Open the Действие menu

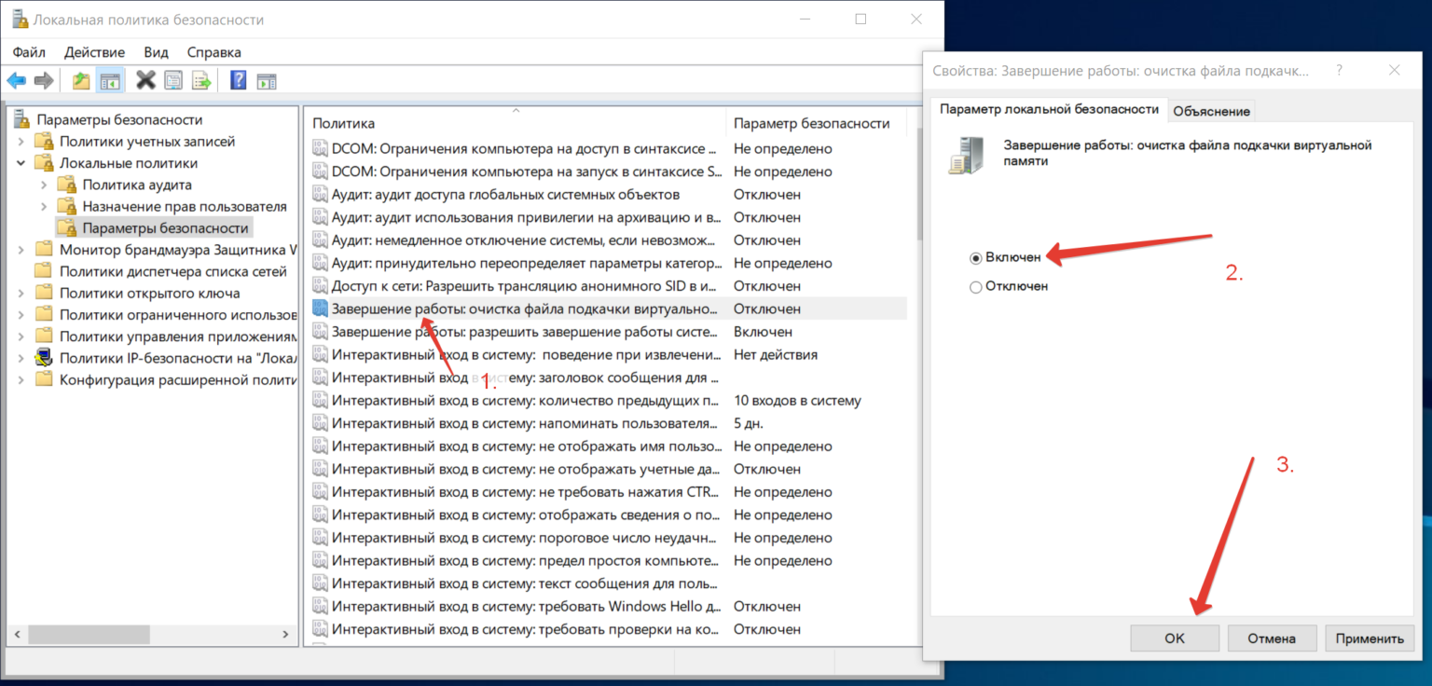[x=94, y=52]
